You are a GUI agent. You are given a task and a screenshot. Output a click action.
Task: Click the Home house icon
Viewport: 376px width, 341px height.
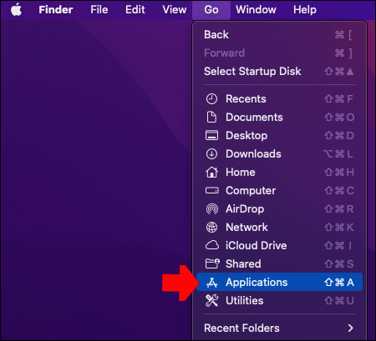point(211,172)
